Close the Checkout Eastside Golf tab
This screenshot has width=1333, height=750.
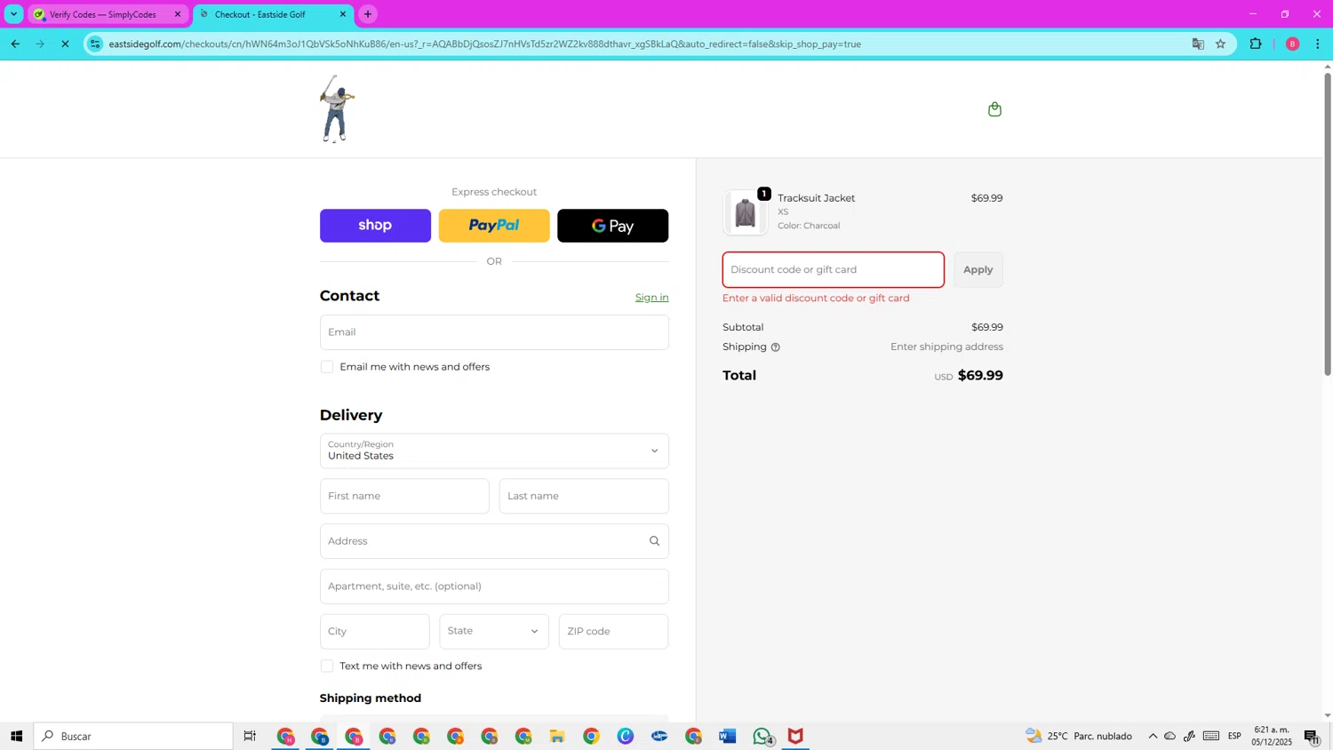pos(343,14)
